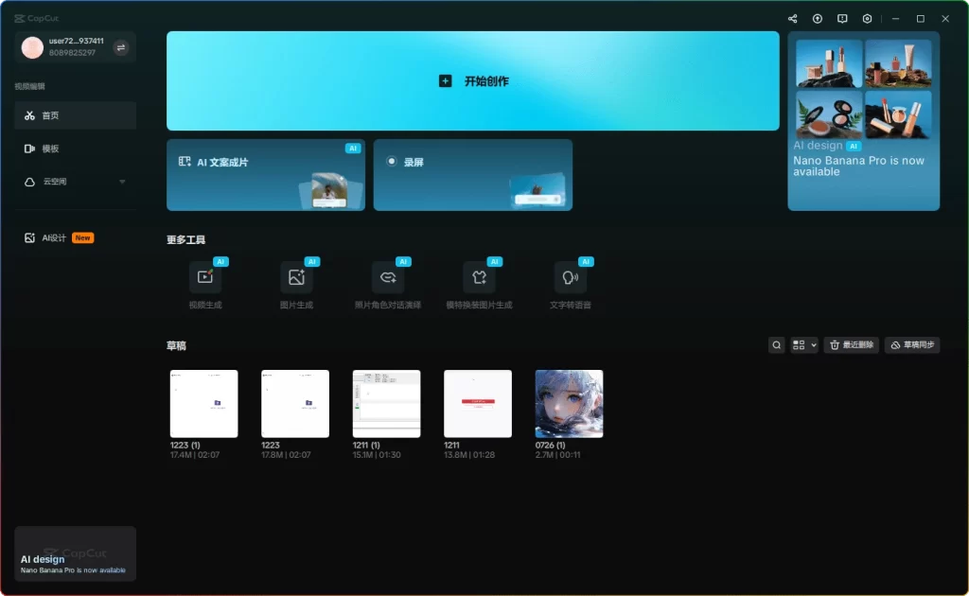Click the feedback icon in the title bar
This screenshot has width=969, height=596.
(x=841, y=18)
